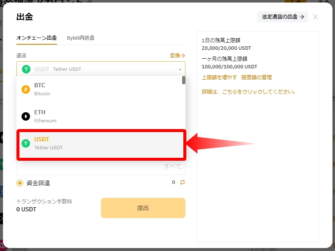Switch to オンチェーン出金 tab
Viewport: 335px width, 251px height.
(36, 38)
